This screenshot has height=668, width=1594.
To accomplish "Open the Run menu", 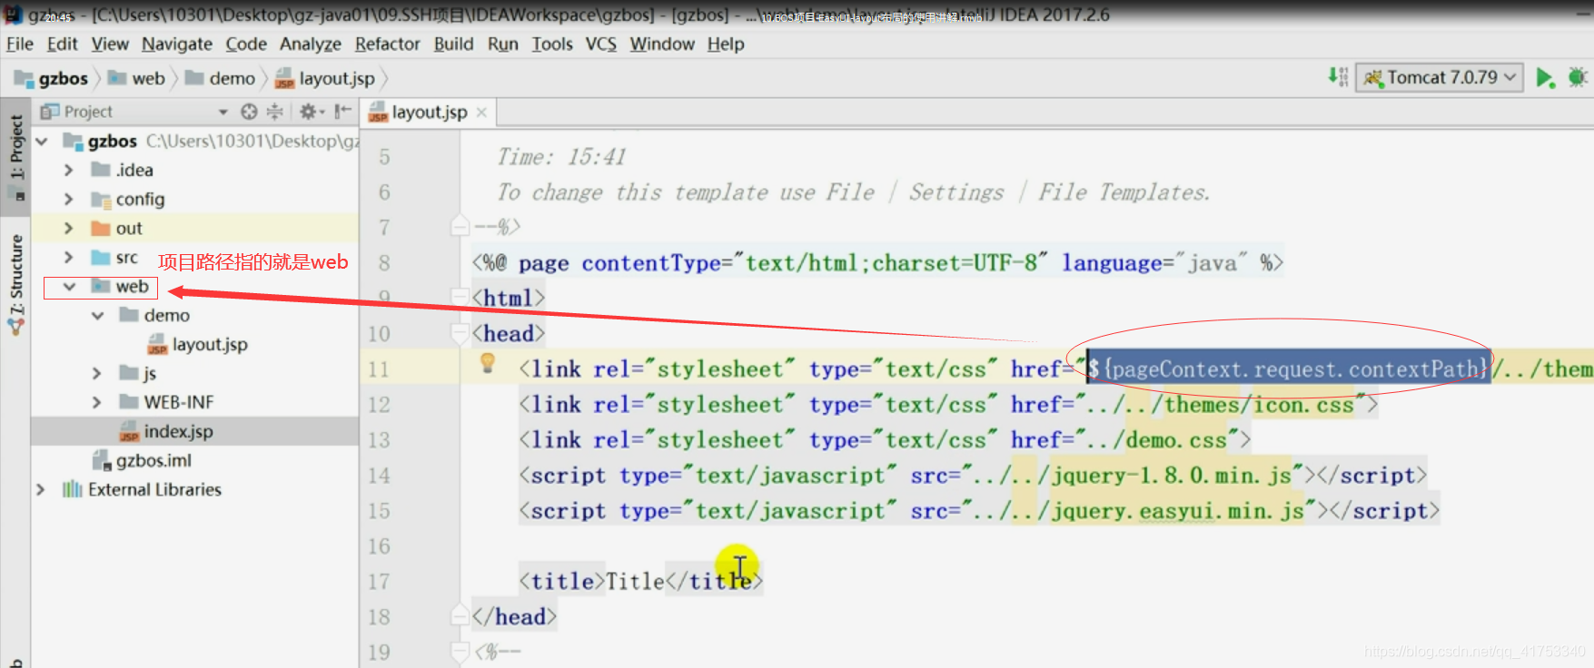I will click(x=503, y=44).
